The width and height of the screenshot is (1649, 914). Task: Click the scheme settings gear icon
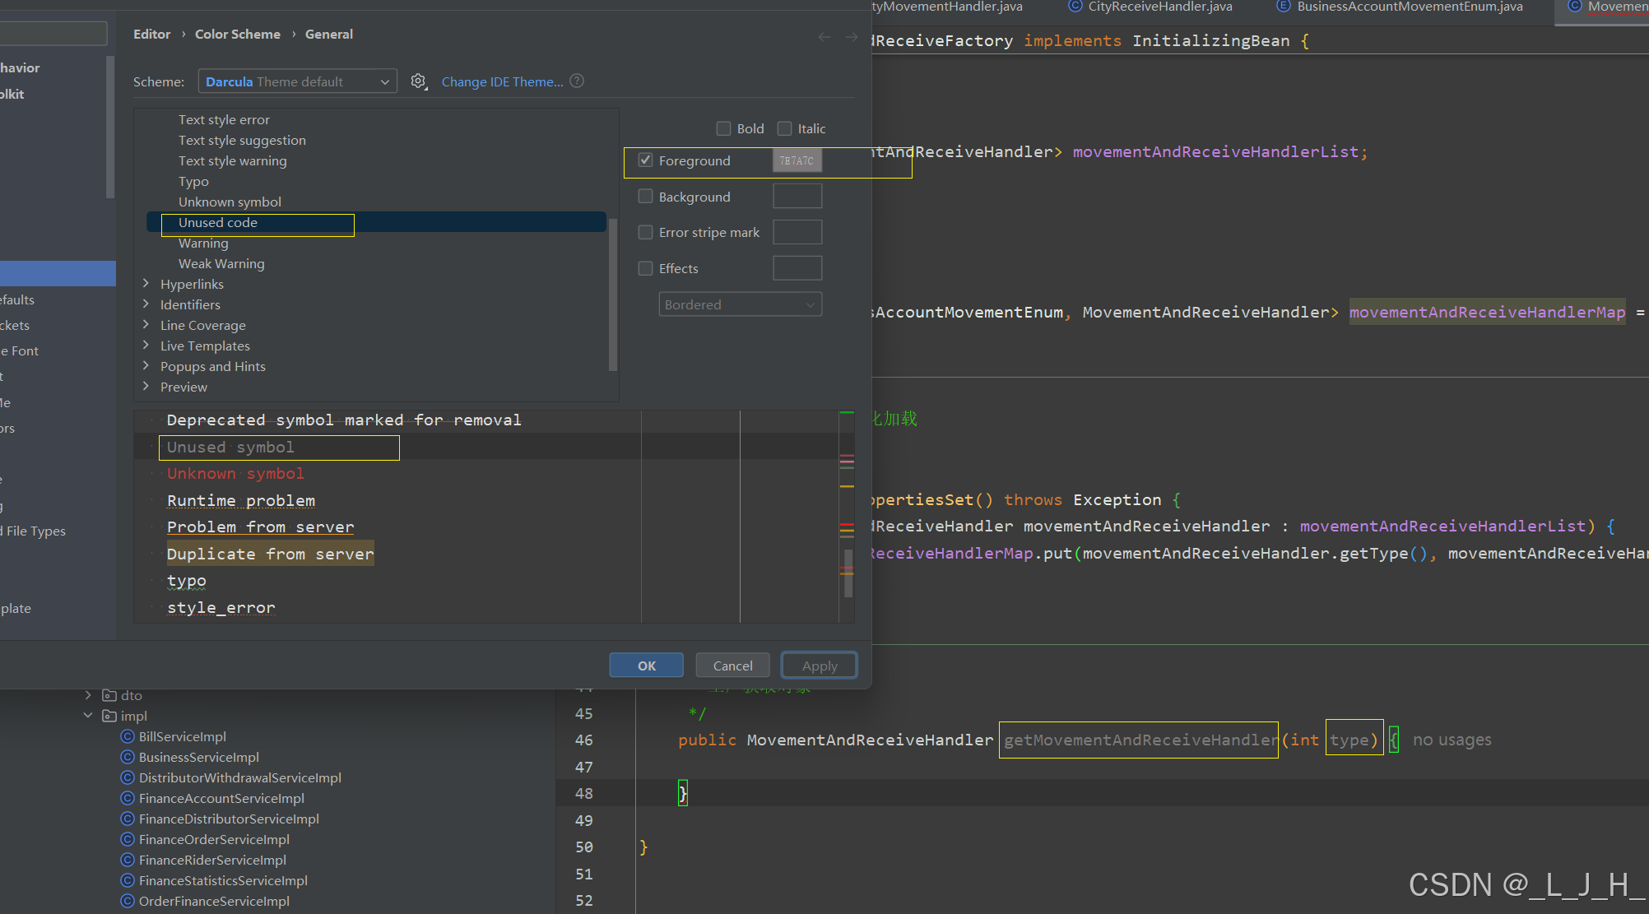(419, 81)
